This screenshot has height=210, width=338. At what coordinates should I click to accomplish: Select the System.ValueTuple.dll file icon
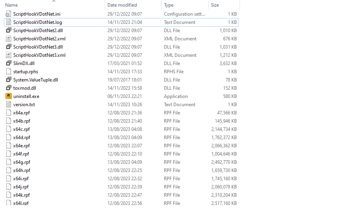point(9,80)
